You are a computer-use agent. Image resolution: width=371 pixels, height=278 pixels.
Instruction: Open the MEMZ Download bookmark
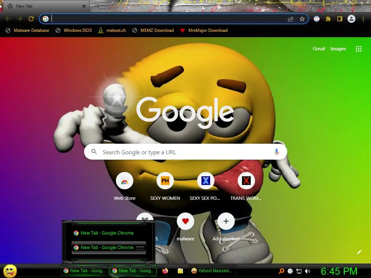[153, 30]
